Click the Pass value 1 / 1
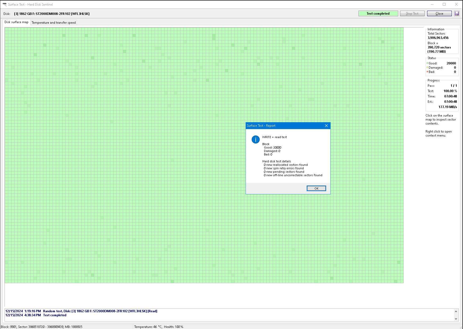Image resolution: width=463 pixels, height=329 pixels. coord(454,86)
